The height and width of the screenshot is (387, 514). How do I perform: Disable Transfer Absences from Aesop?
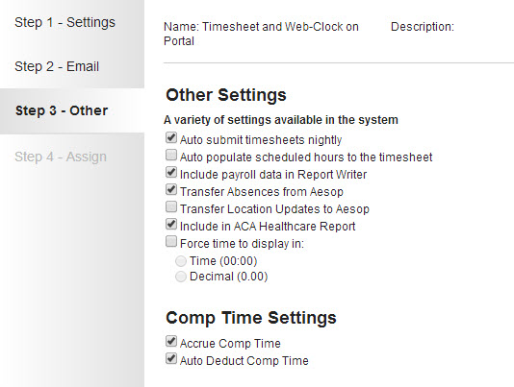(x=171, y=190)
